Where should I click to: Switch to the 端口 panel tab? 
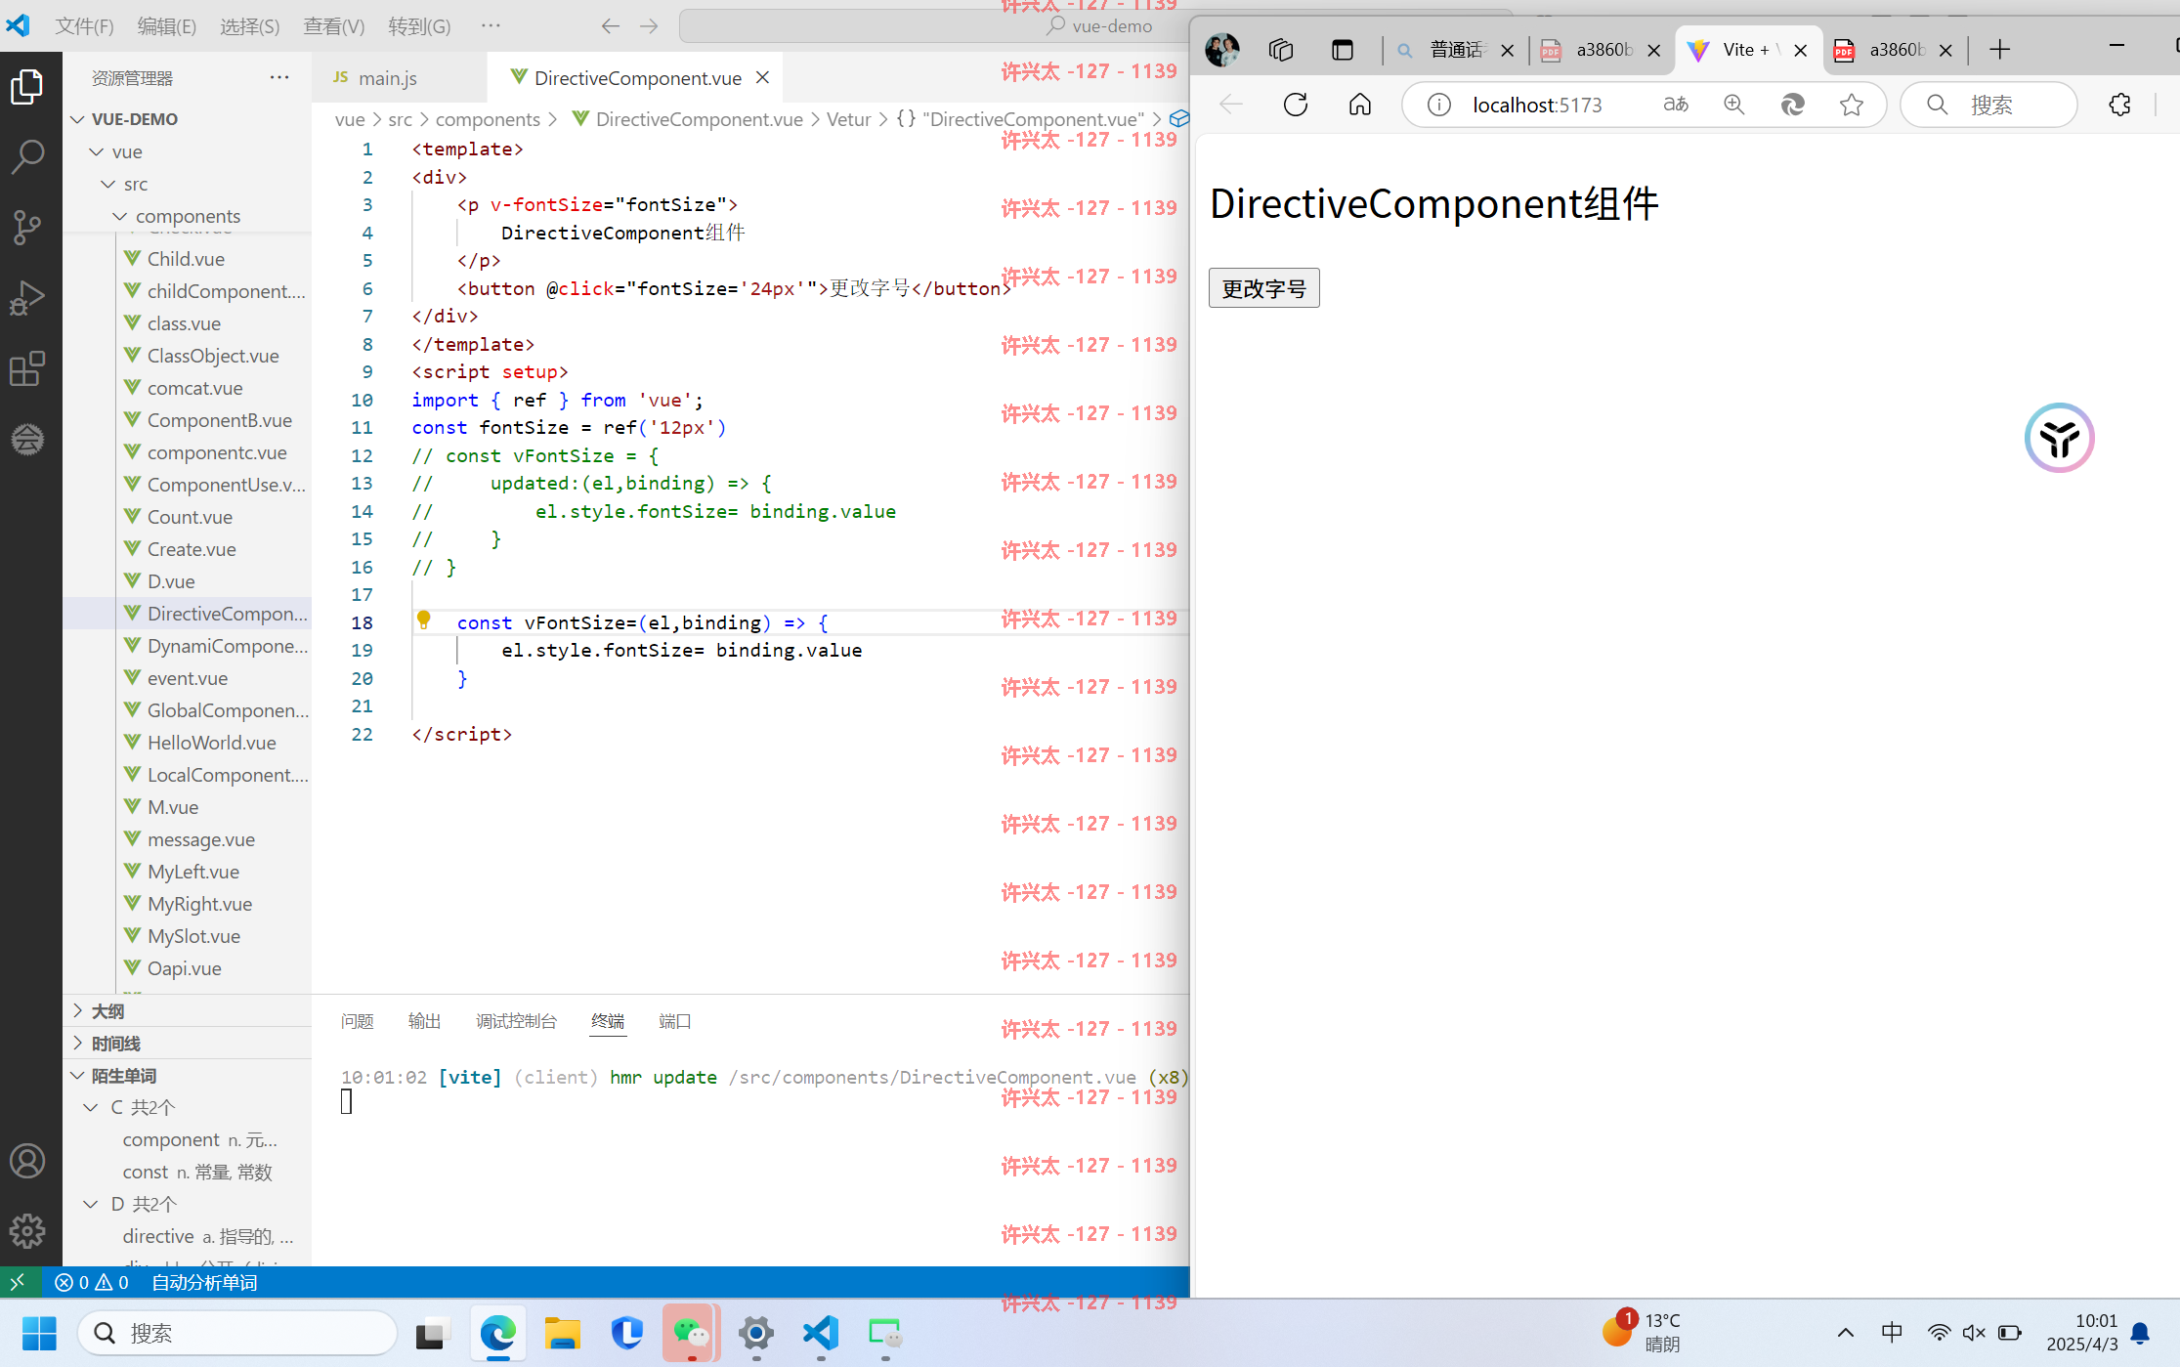click(x=675, y=1021)
